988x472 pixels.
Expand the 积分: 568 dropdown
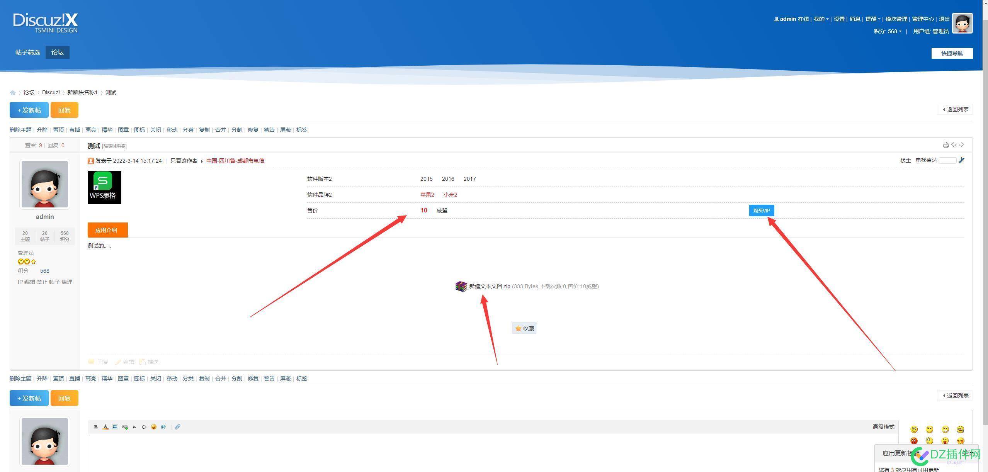click(888, 31)
